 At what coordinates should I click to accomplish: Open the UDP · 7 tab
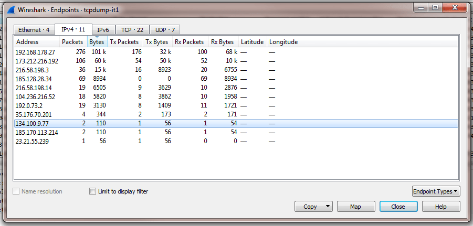point(165,30)
